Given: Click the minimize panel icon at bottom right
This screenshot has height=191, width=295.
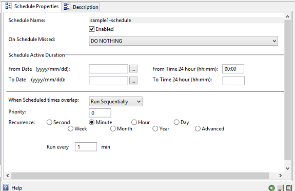Looking at the screenshot, I should tap(280, 188).
